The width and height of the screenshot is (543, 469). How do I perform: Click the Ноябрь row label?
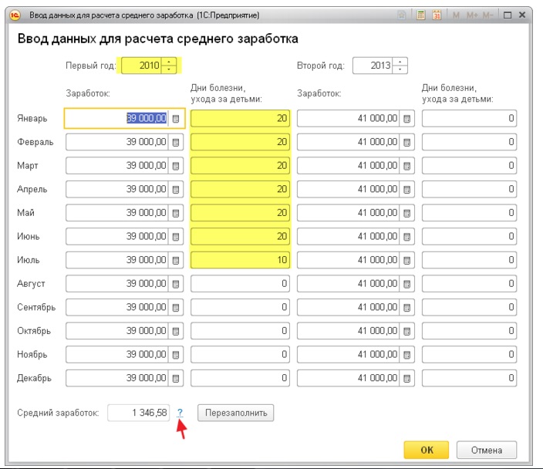[x=32, y=355]
